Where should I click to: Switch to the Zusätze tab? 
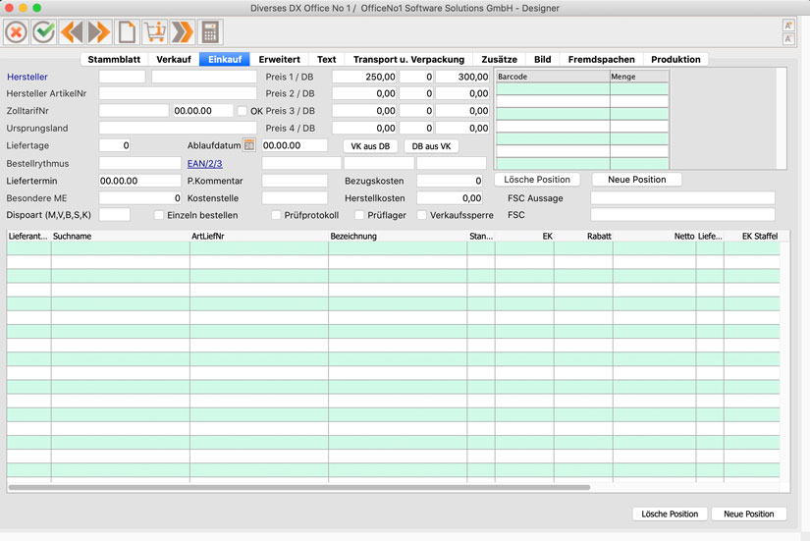pyautogui.click(x=499, y=60)
